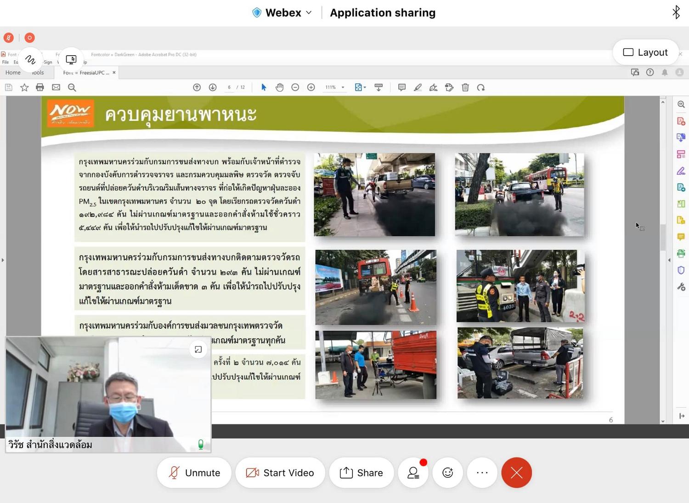689x503 pixels.
Task: Add a sticky note comment
Action: click(x=402, y=87)
